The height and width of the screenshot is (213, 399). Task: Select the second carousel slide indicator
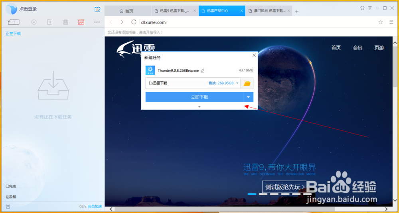pos(263,194)
